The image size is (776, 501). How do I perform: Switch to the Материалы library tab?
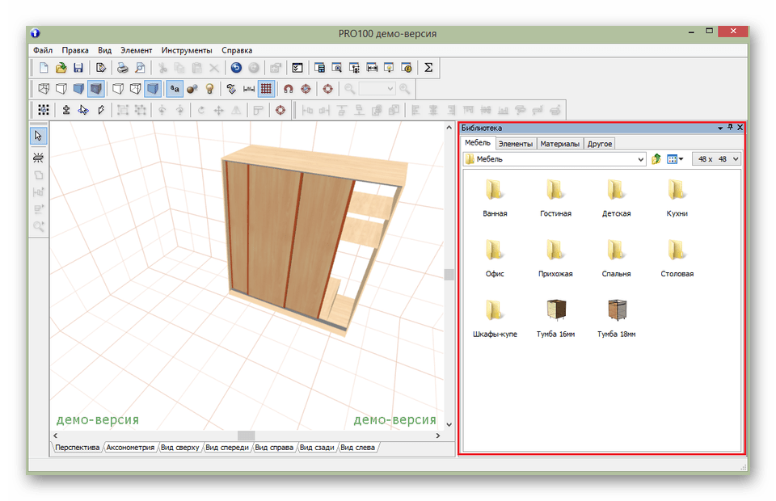point(559,144)
